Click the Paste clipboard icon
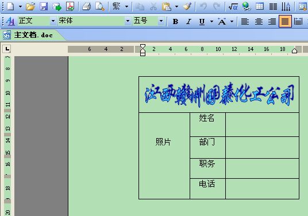The width and height of the screenshot is (308, 216). pos(167,6)
